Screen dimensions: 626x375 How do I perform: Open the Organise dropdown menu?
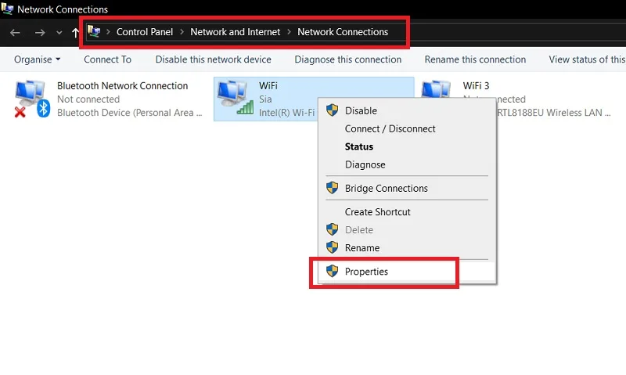click(37, 59)
